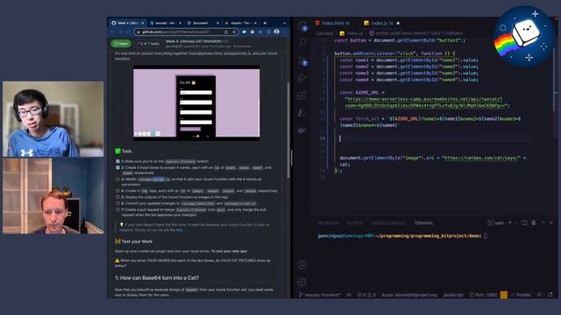The image size is (561, 315).
Task: Switch to the index.html editor tab
Action: click(332, 23)
